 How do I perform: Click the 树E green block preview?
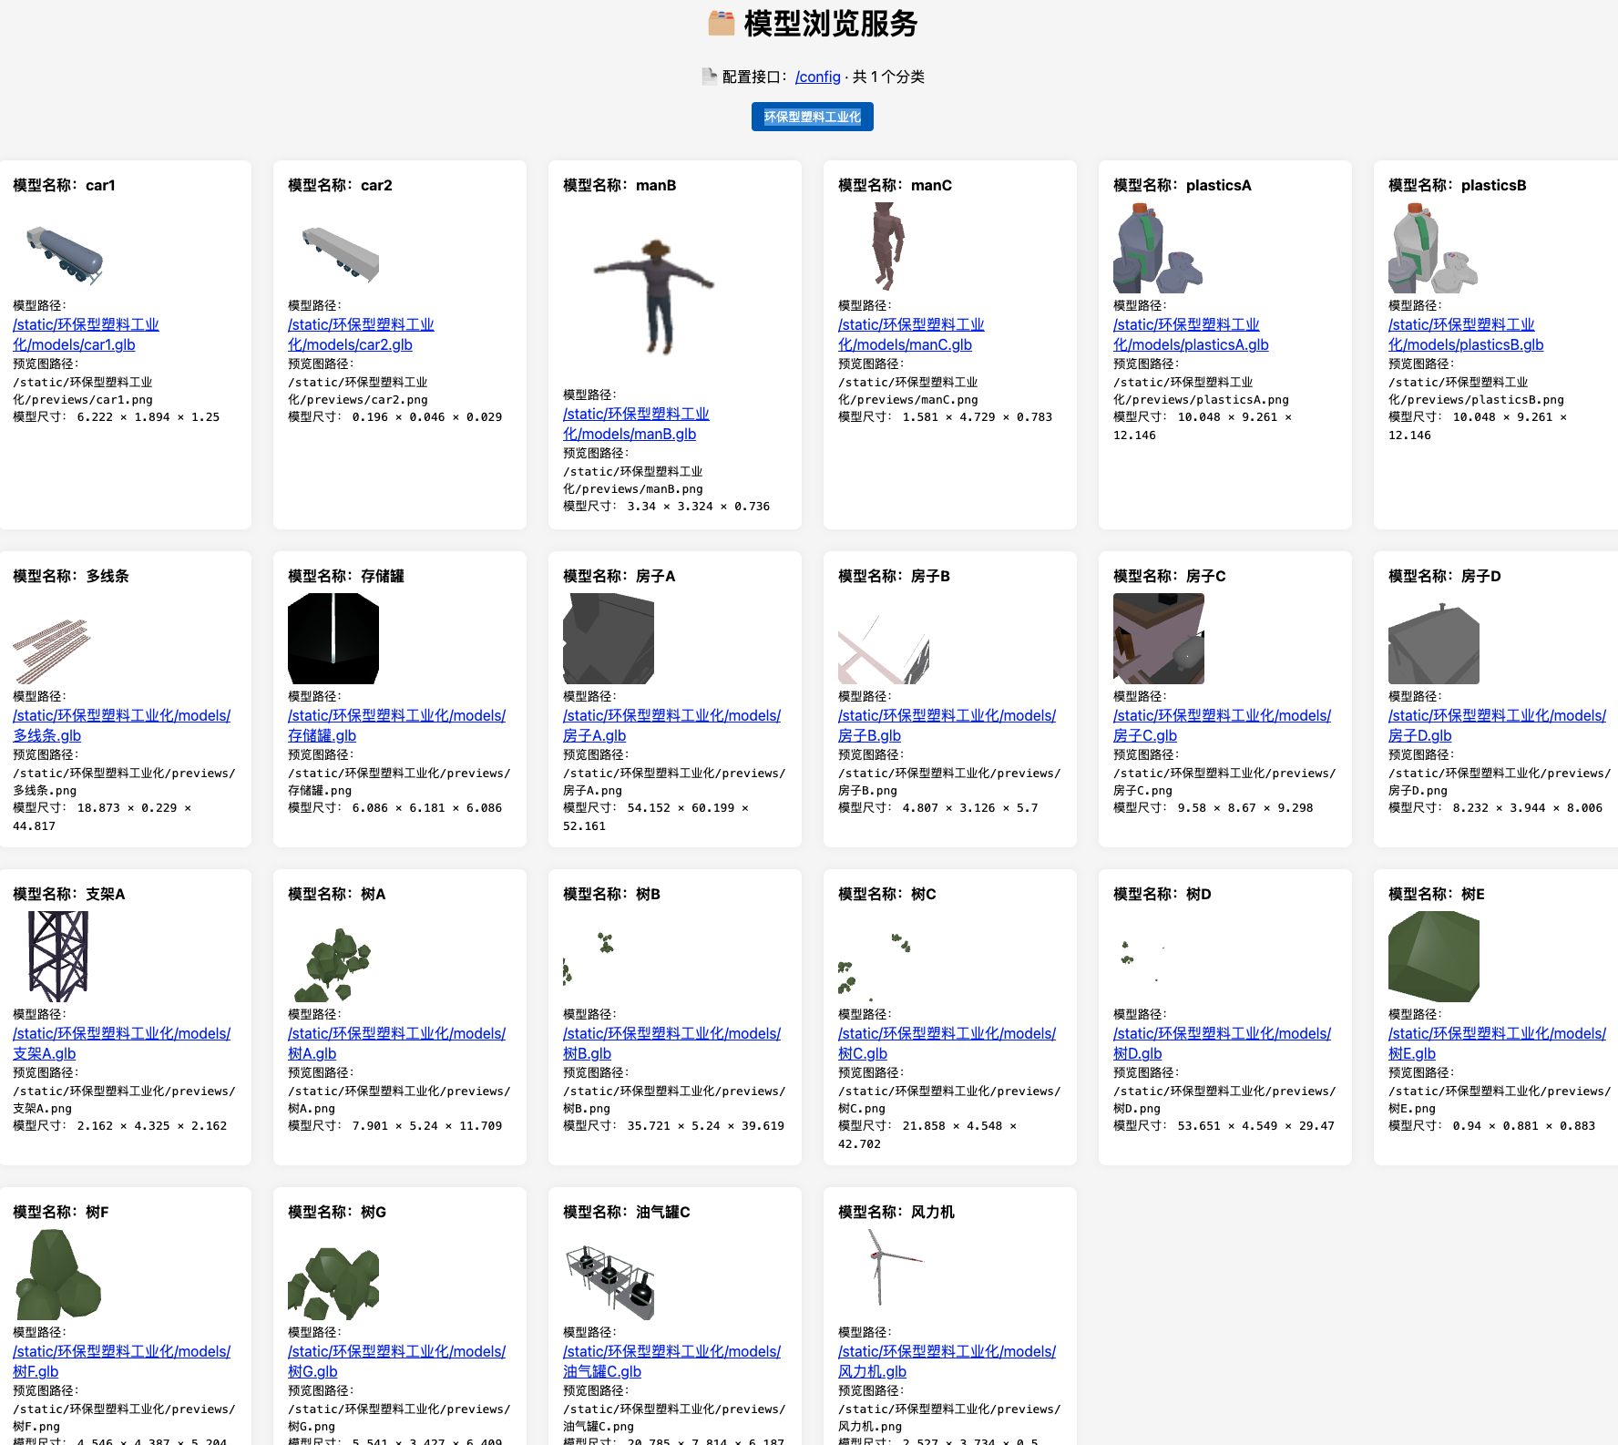1433,957
